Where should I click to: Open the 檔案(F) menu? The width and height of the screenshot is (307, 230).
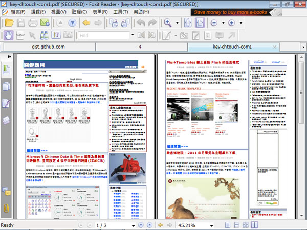point(18,12)
